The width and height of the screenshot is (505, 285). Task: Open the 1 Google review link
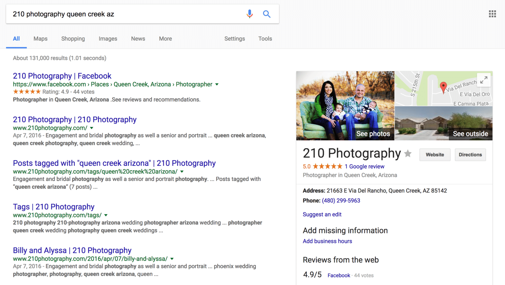tap(364, 167)
